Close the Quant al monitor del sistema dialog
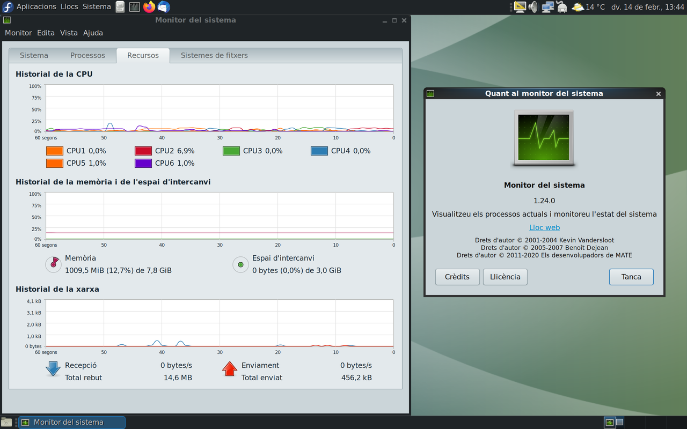The width and height of the screenshot is (687, 429). (x=658, y=93)
